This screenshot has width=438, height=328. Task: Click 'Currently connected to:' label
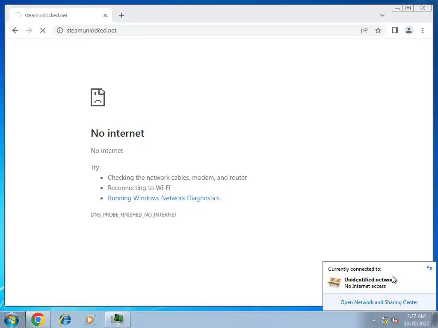point(355,269)
